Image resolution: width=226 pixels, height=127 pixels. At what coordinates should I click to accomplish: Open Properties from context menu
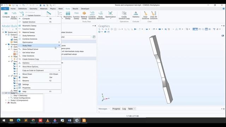tap(39, 88)
